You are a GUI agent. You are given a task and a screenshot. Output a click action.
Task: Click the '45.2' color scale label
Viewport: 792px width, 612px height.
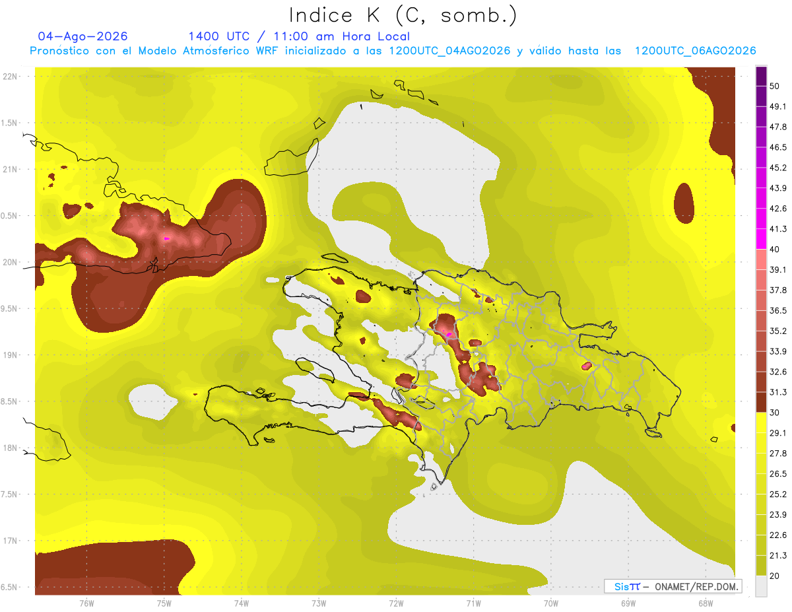pos(778,168)
